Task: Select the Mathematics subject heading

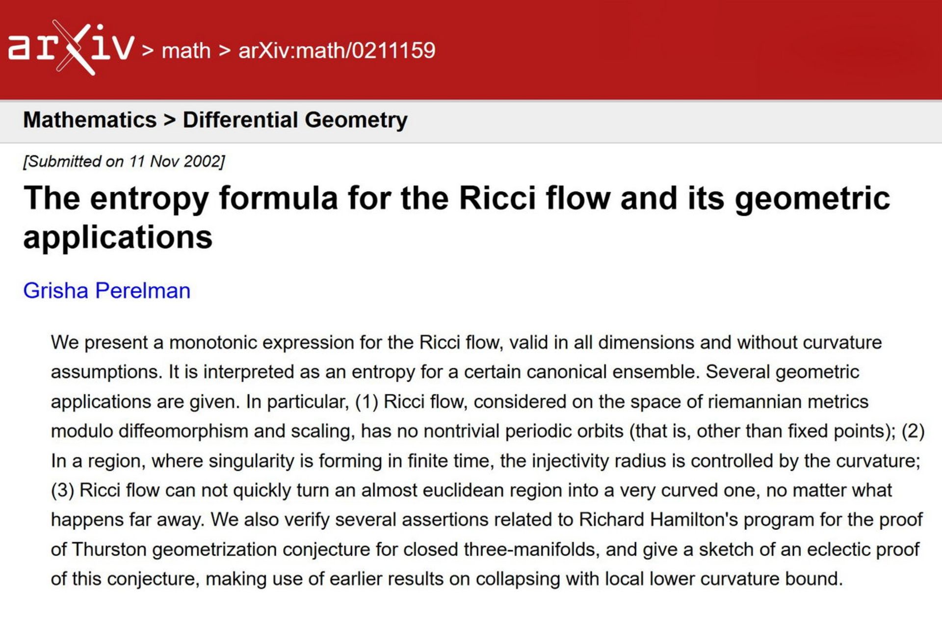Action: 90,120
